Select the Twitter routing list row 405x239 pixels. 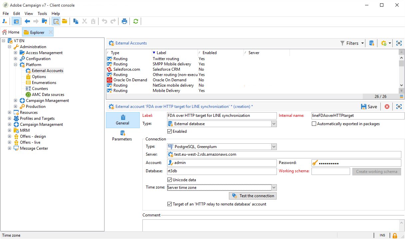[252, 59]
